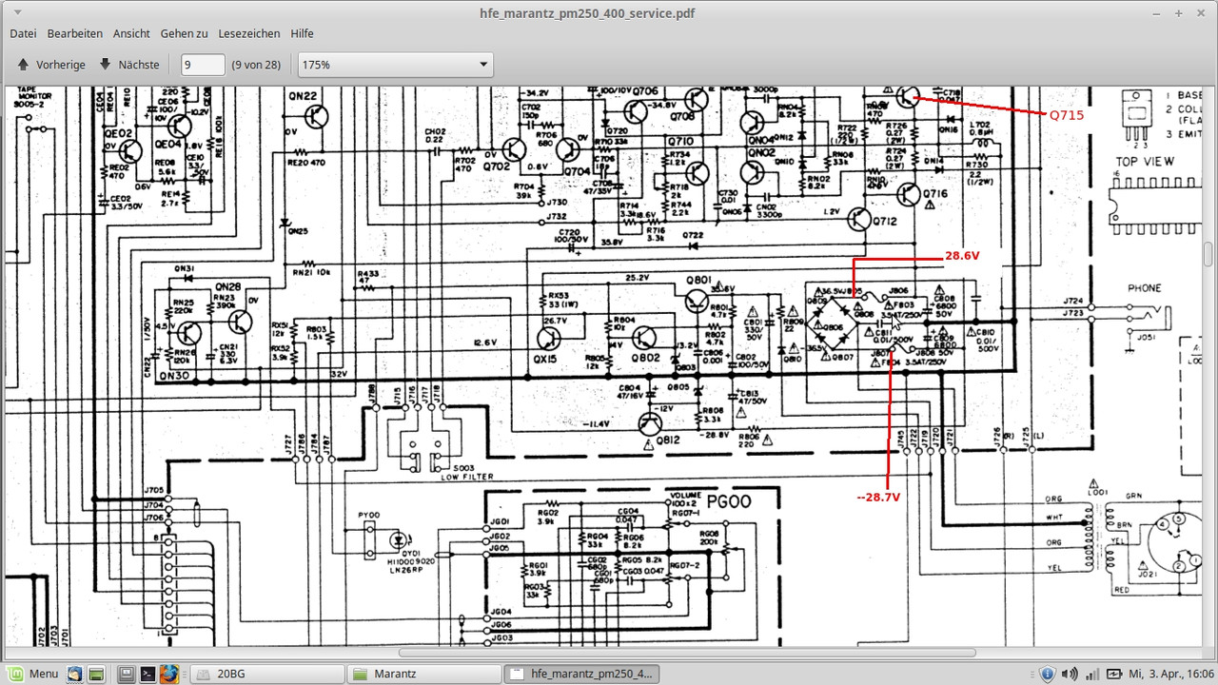
Task: Click the Q716 transistor label
Action: tap(935, 194)
